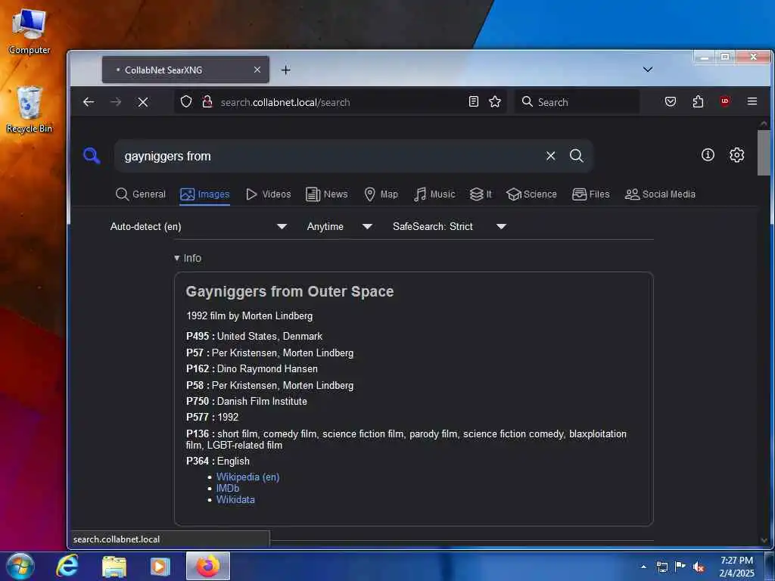The image size is (775, 581).
Task: Switch to Videos category
Action: (x=269, y=194)
